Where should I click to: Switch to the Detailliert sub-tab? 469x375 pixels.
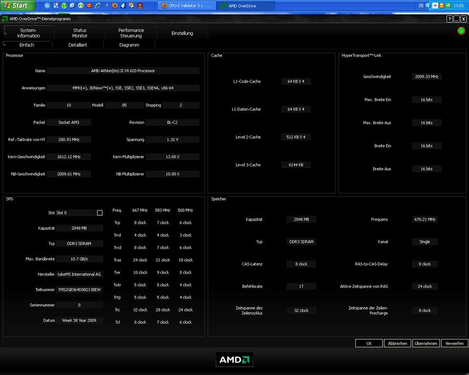click(x=78, y=45)
